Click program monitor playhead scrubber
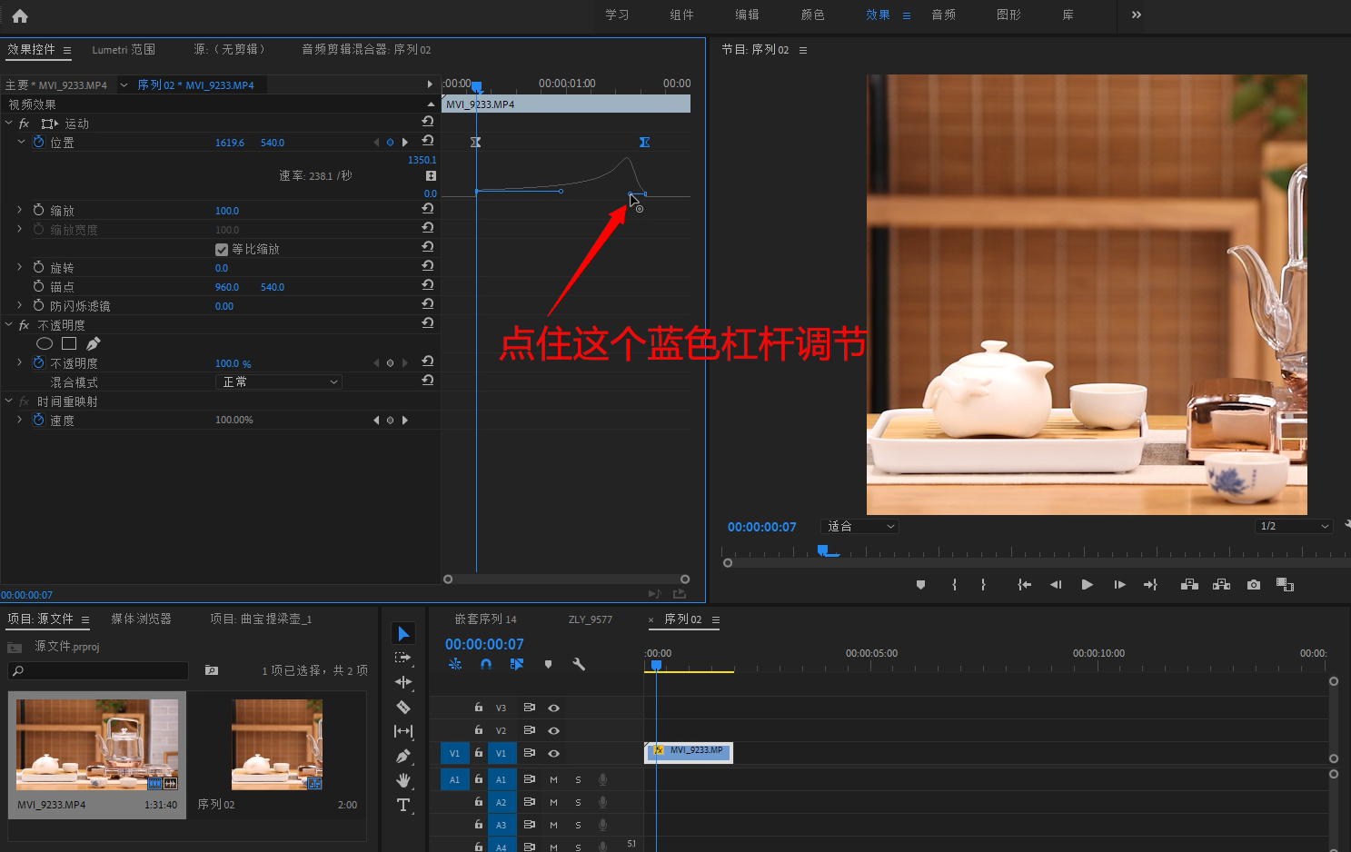The width and height of the screenshot is (1351, 852). click(822, 550)
